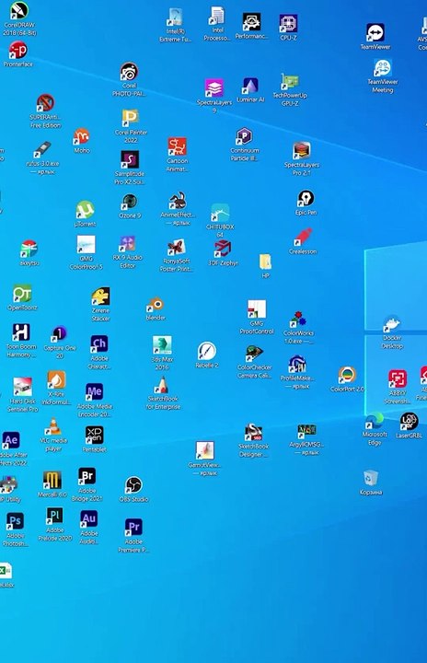Launch ProfileMaker shortcut

(297, 364)
